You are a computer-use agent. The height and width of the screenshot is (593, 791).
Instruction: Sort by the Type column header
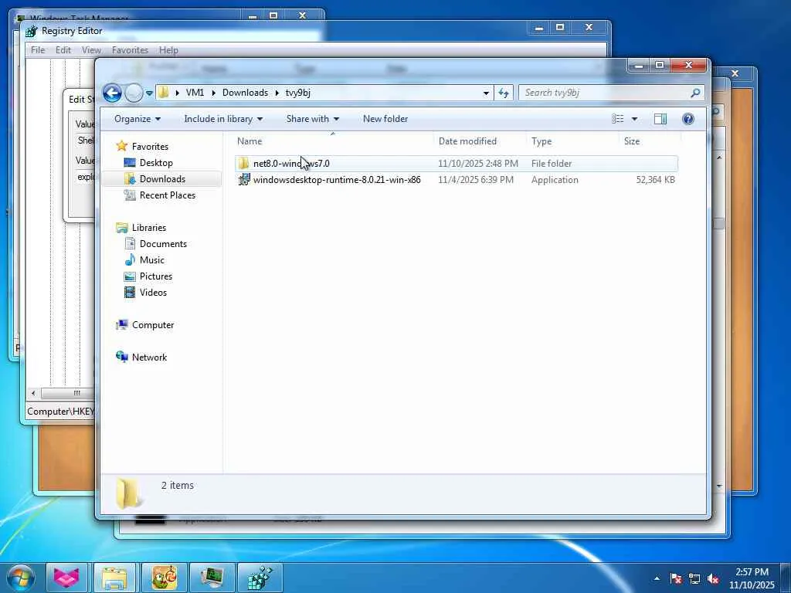tap(572, 141)
